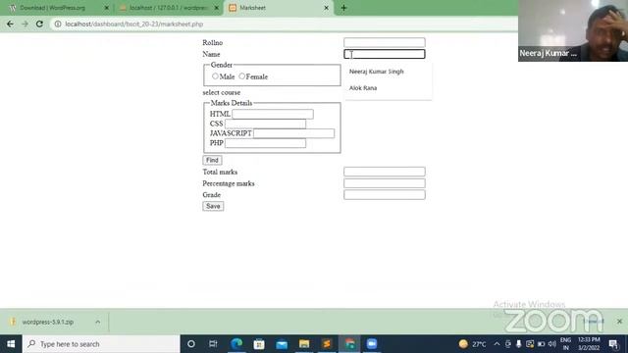Open Microsoft Store from taskbar
The height and width of the screenshot is (353, 628).
(x=259, y=344)
